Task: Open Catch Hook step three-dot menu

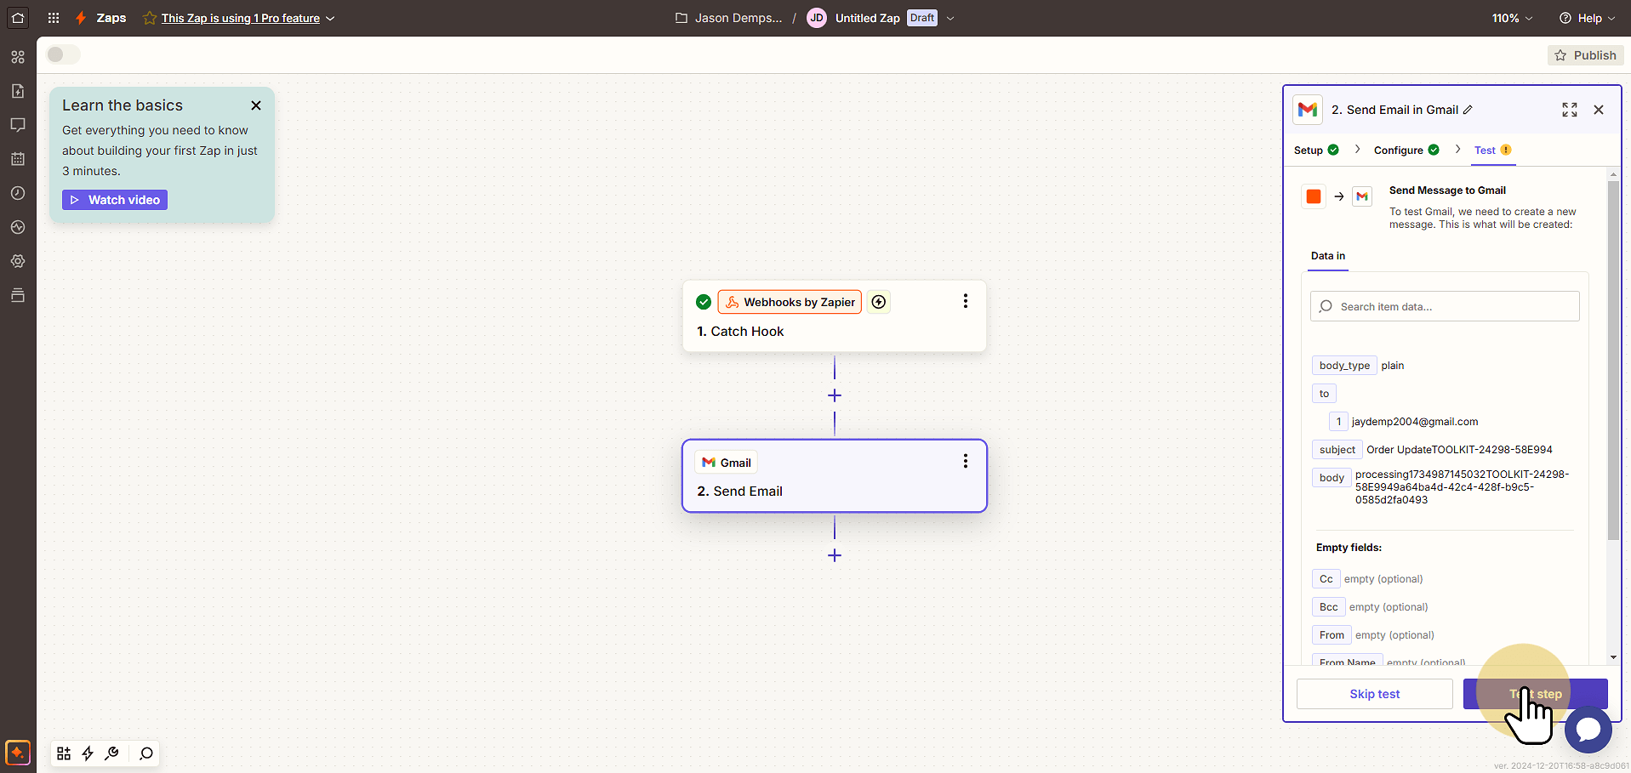Action: pyautogui.click(x=965, y=301)
